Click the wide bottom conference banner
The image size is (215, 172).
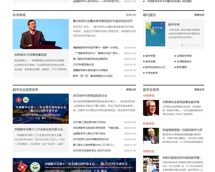coord(74,165)
